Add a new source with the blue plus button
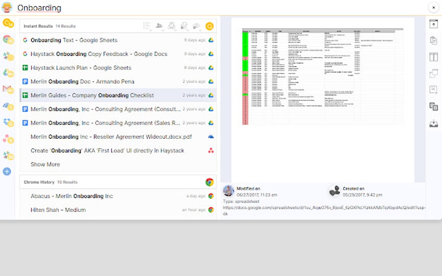Image resolution: width=442 pixels, height=276 pixels. 7,171
